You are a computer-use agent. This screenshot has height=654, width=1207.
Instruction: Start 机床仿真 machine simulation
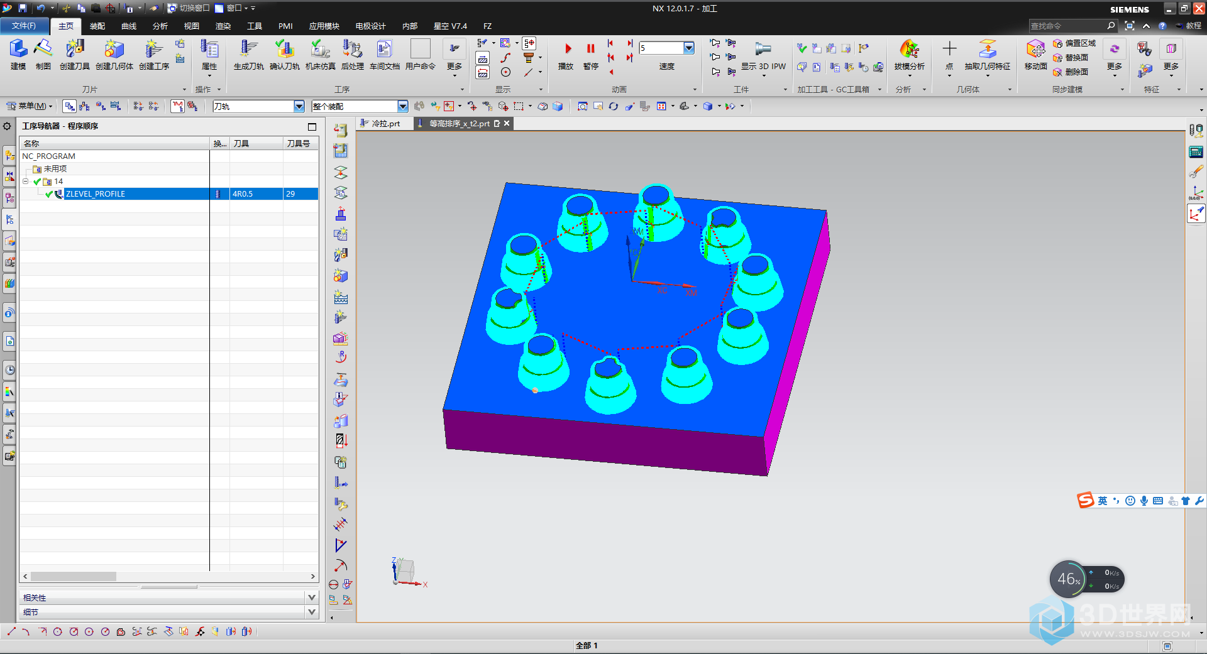(x=321, y=54)
